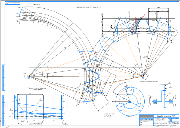Select the ГОСТ offset label below the graph
This screenshot has width=180, height=128.
[36, 124]
